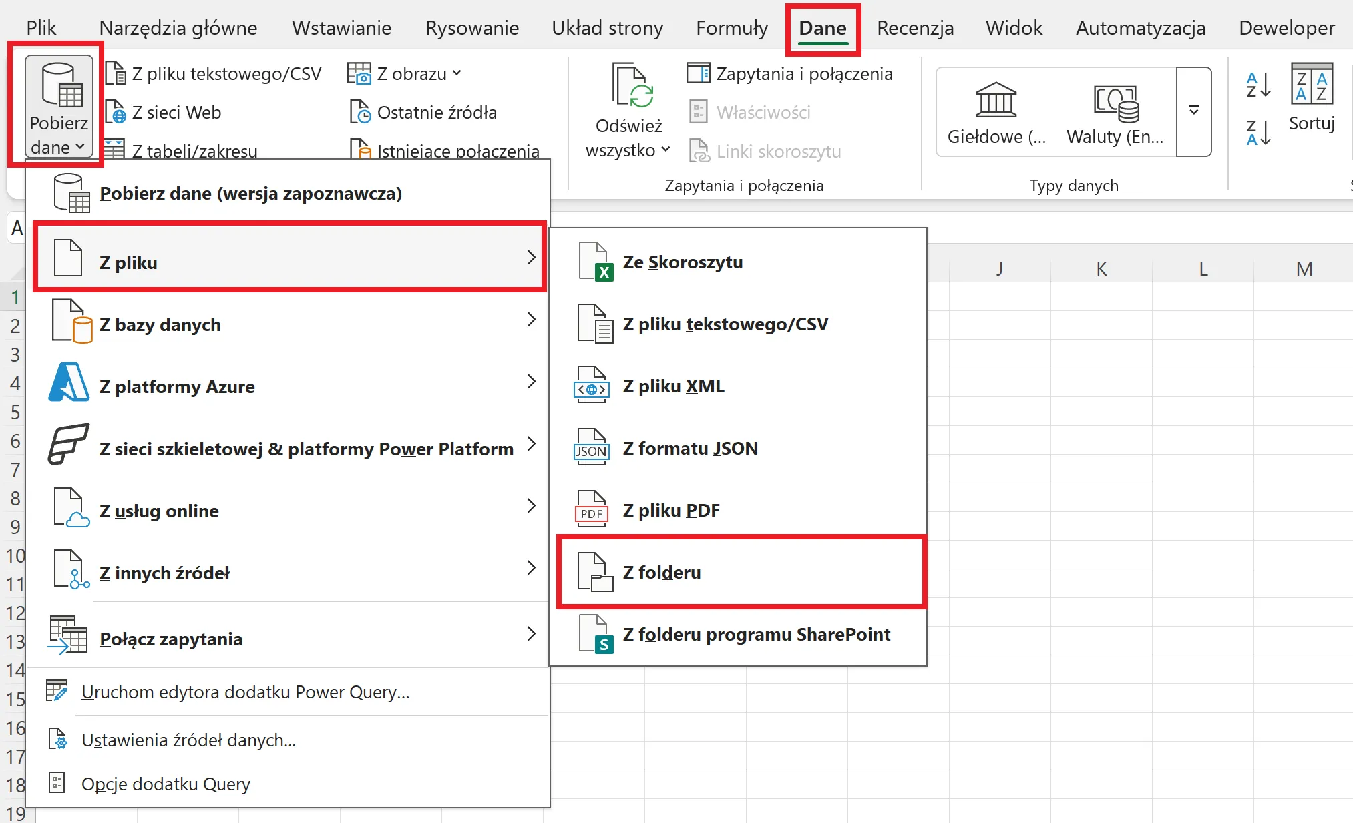
Task: Launch Uruchom edytora dodatku Power Query
Action: (x=245, y=692)
